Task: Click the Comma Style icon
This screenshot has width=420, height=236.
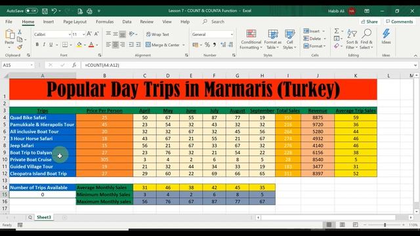Action: point(215,45)
